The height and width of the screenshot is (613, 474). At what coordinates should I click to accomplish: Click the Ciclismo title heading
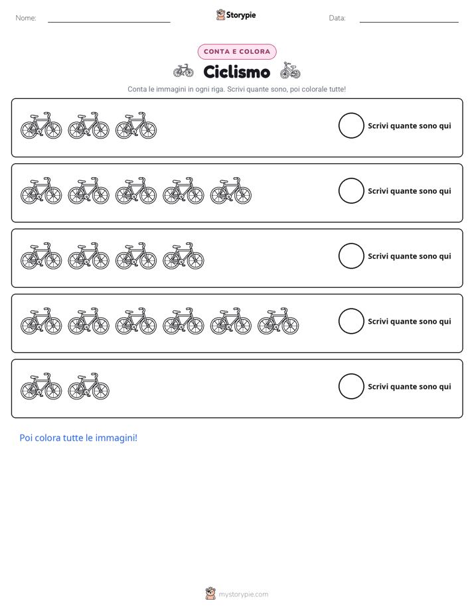point(236,72)
